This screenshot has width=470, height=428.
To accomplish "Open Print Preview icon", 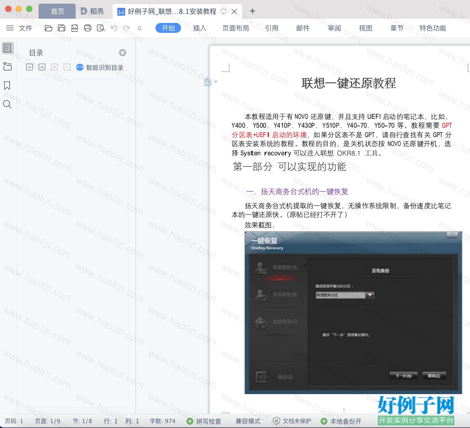I will pos(101,28).
